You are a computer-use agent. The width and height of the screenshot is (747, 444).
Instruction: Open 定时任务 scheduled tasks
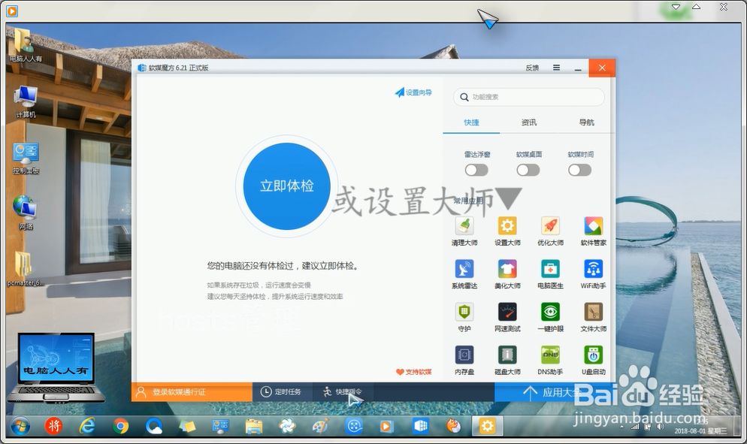pyautogui.click(x=281, y=392)
